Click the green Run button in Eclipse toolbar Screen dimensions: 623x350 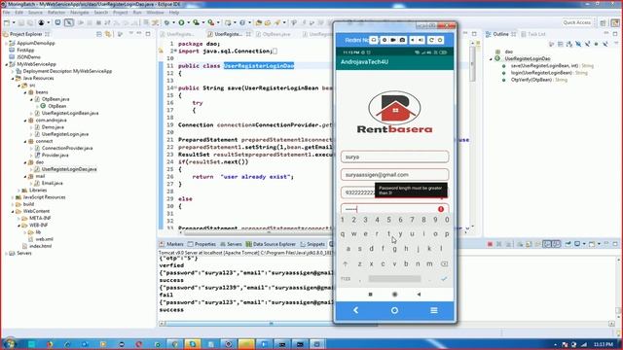[181, 22]
